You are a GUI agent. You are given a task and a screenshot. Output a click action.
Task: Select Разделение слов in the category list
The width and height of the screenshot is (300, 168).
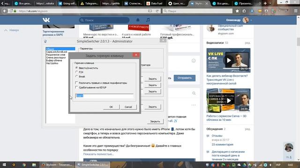coord(56,55)
